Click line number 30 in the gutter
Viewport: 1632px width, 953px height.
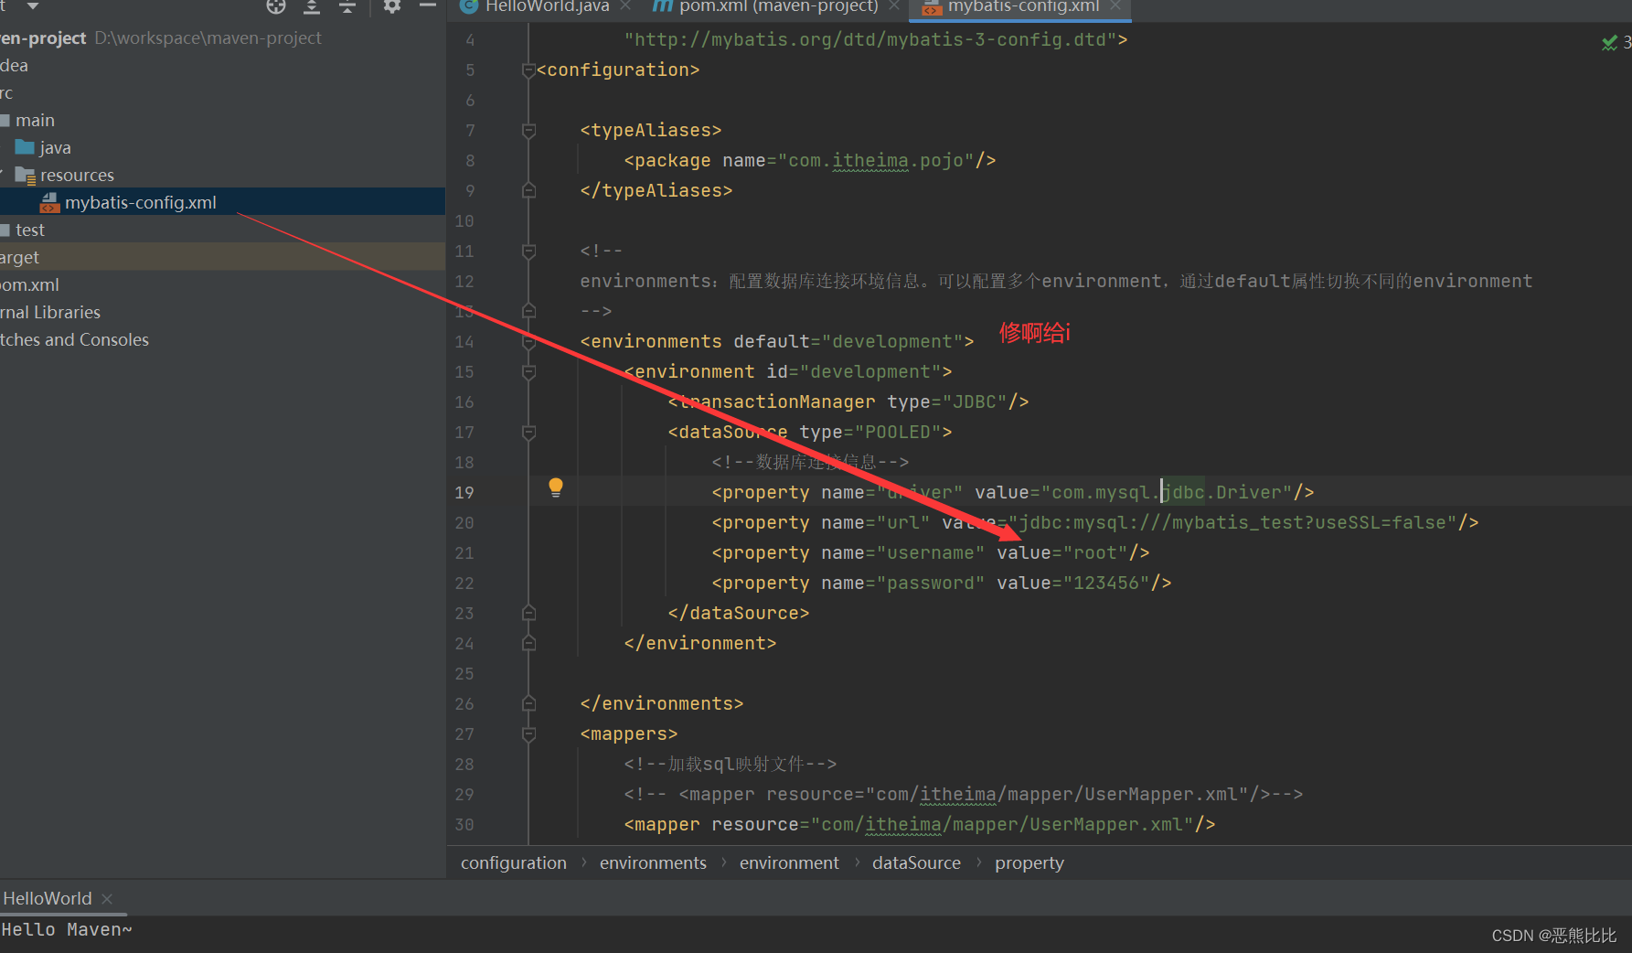[464, 824]
